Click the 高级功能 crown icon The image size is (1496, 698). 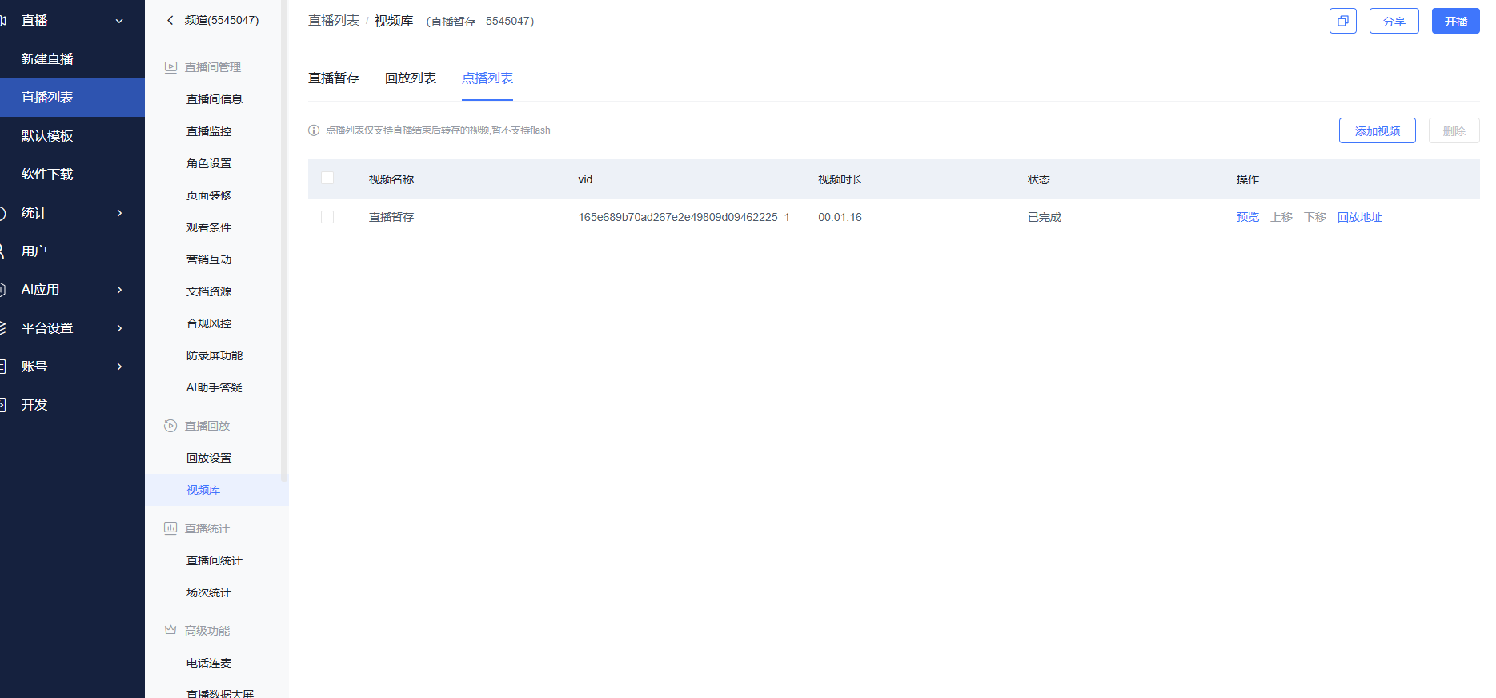[170, 631]
